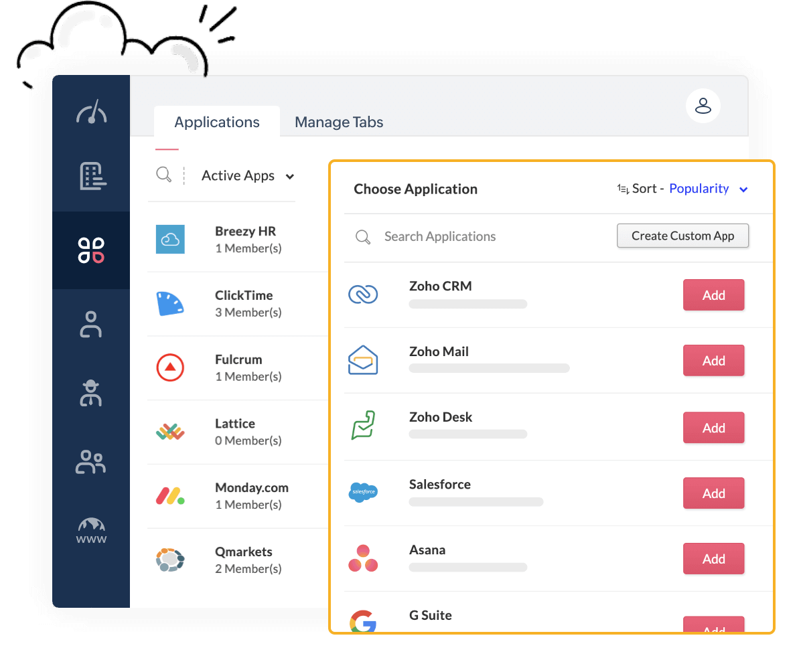801x660 pixels.
Task: Click the Zoho CRM link icon
Action: point(363,294)
